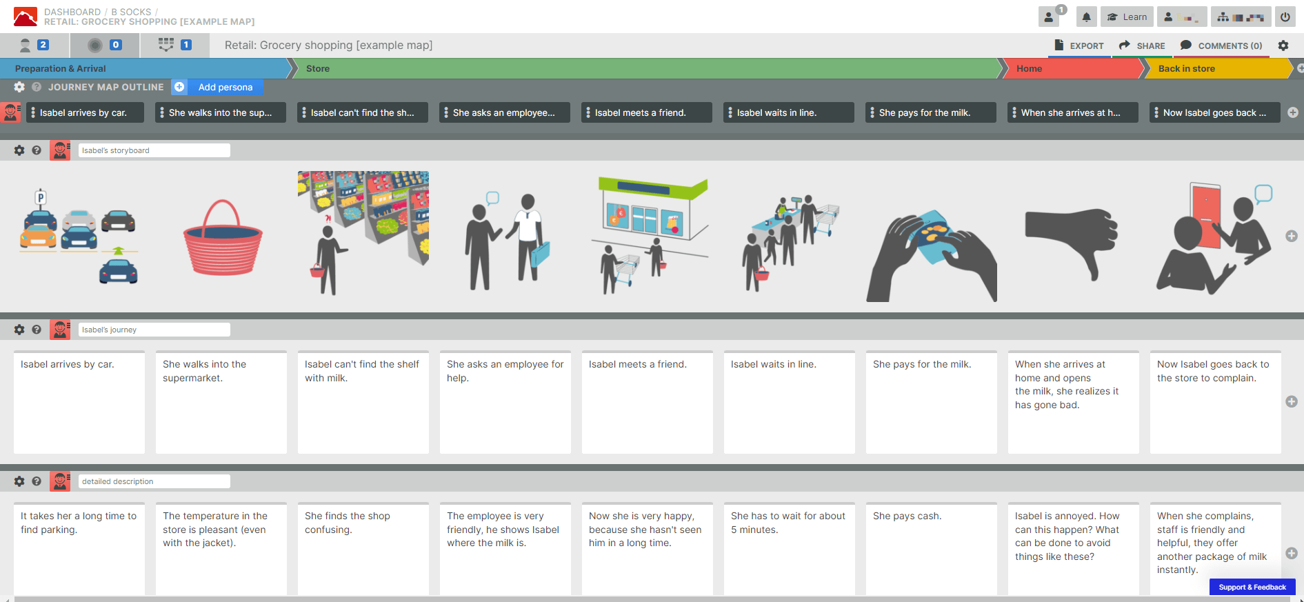Open help icon for Isabel's journey lane
Image resolution: width=1304 pixels, height=602 pixels.
click(37, 330)
